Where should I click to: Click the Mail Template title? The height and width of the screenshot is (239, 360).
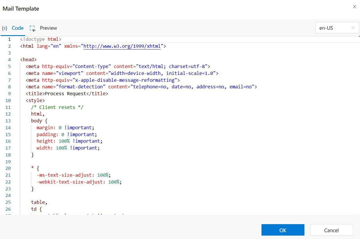pyautogui.click(x=21, y=9)
